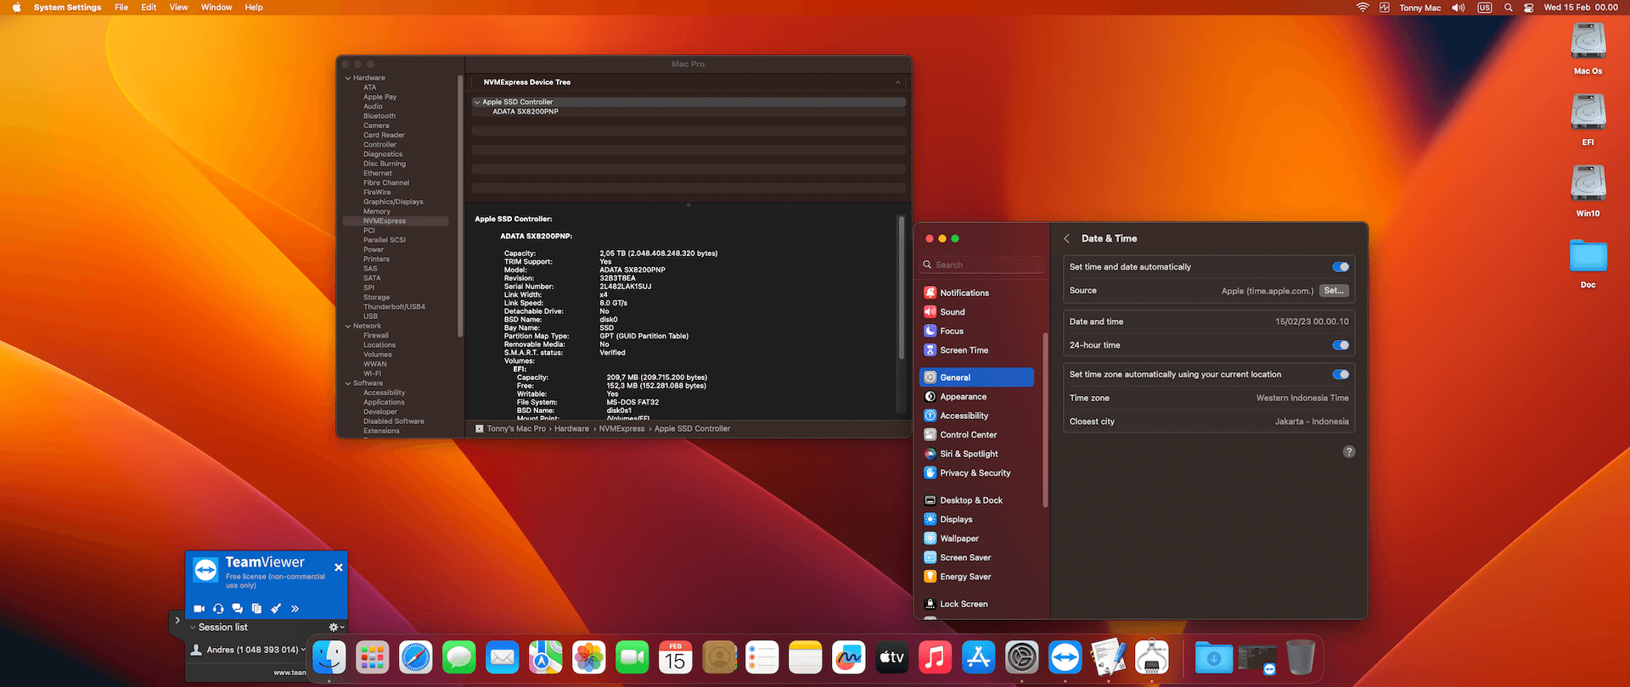Toggle Set time and date automatically
This screenshot has height=687, width=1630.
click(x=1341, y=267)
